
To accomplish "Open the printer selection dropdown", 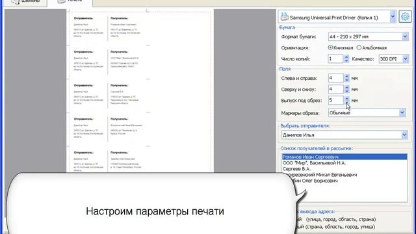I will 393,16.
